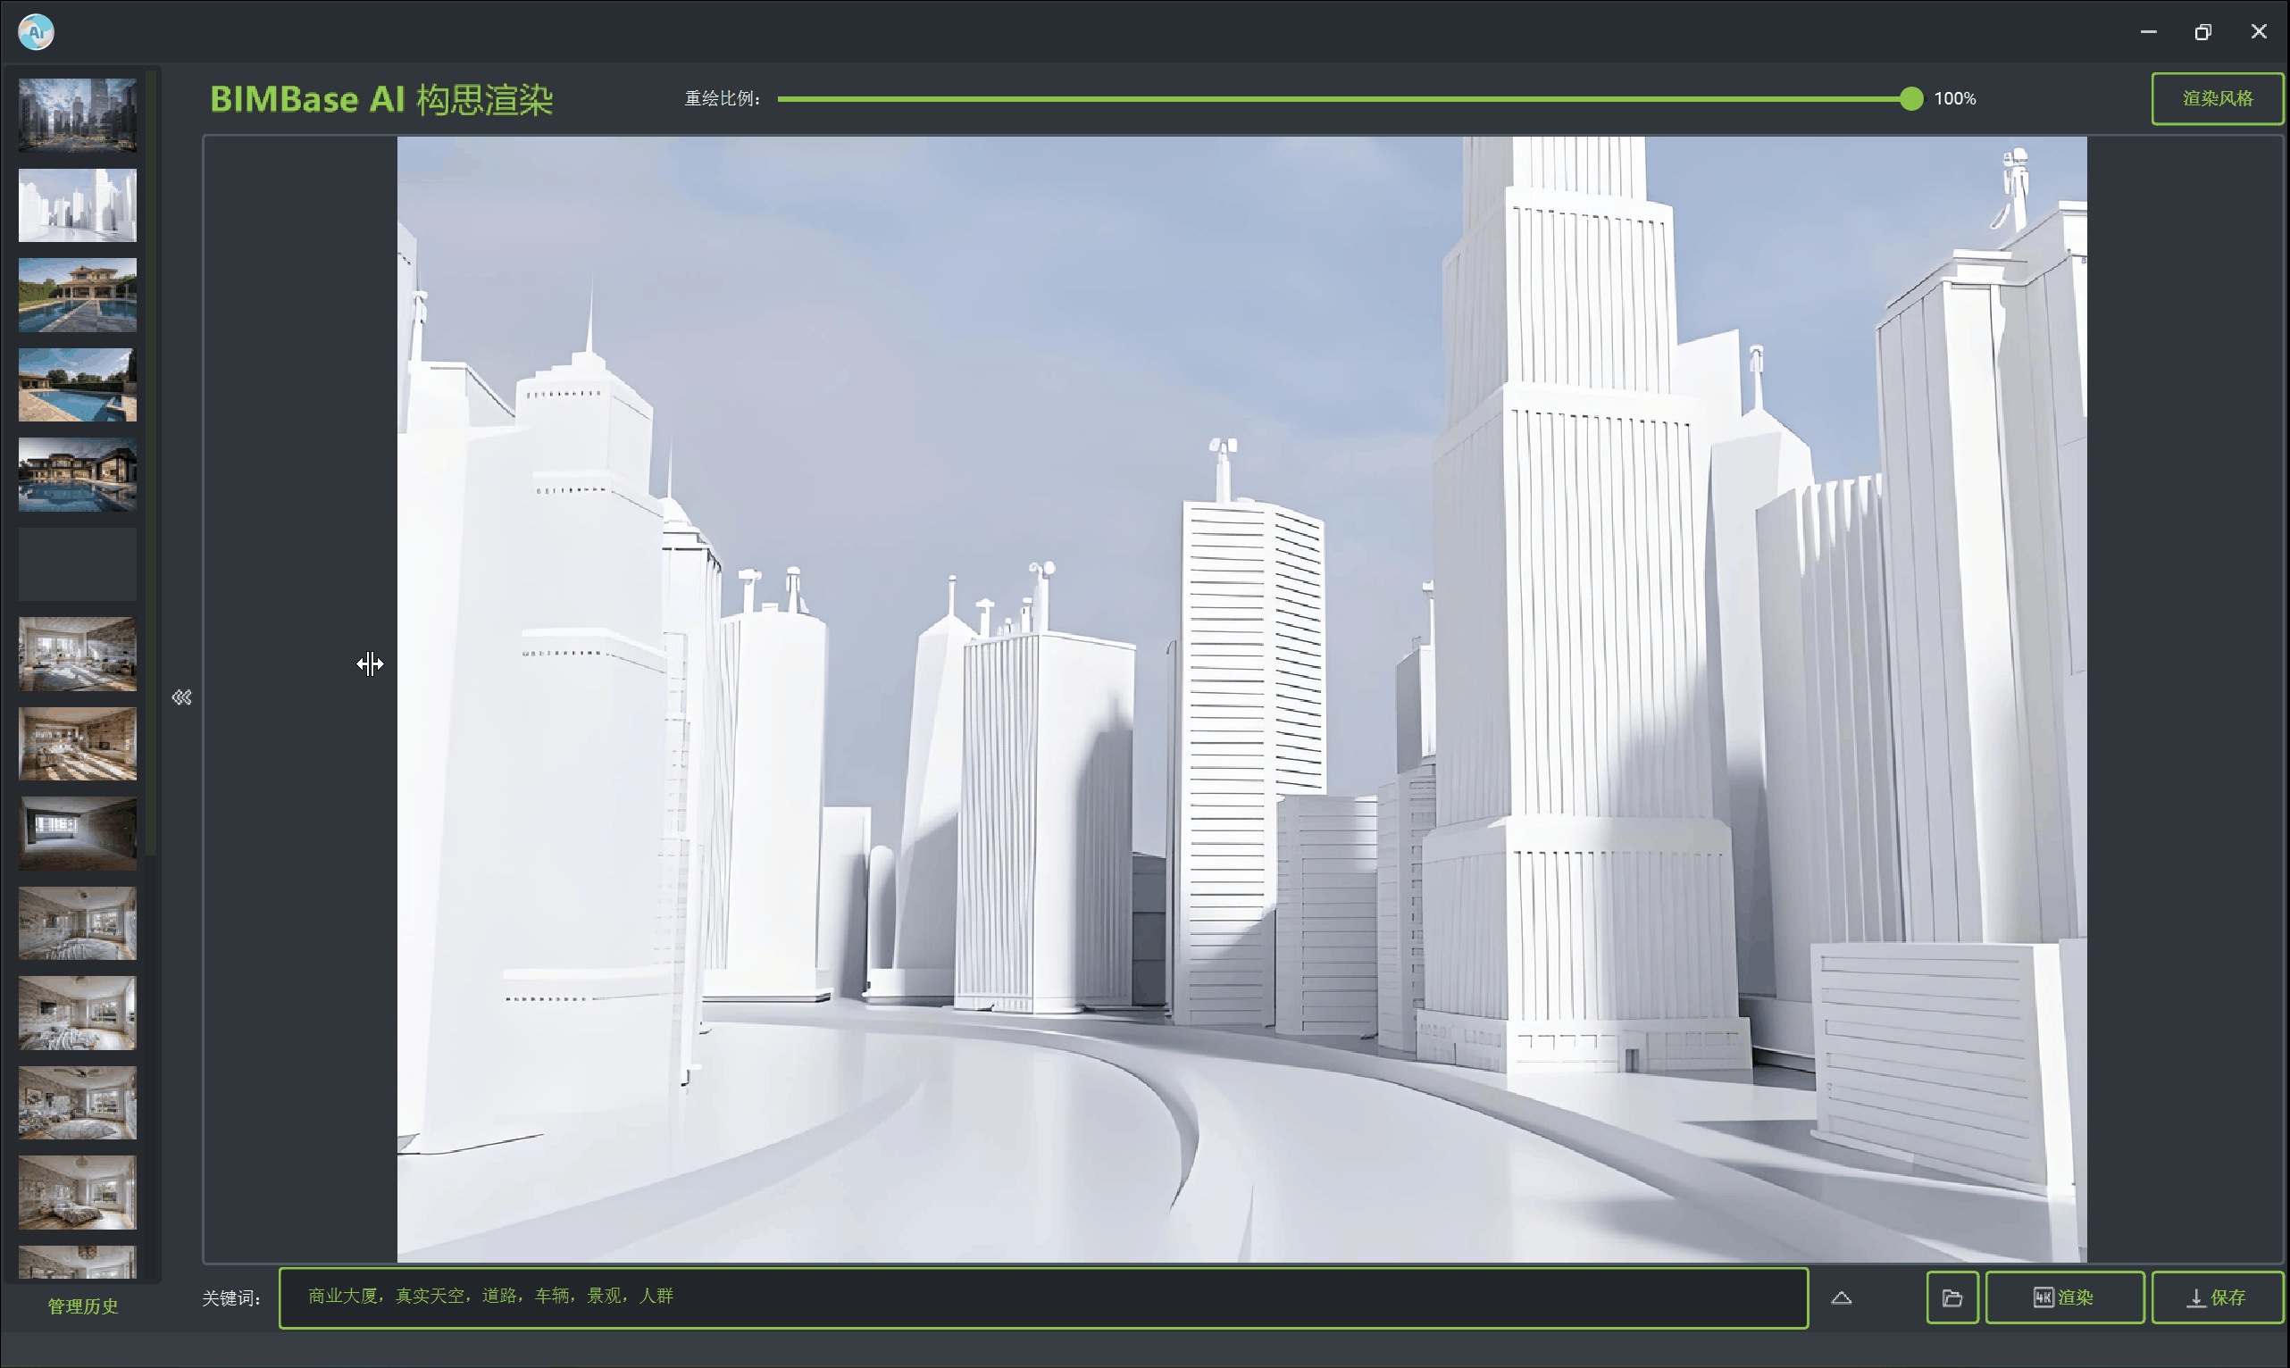Open the 渲染风格 render style panel

click(x=2216, y=97)
